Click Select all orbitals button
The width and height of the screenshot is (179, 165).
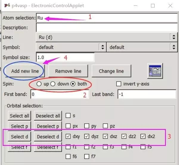[20, 116]
